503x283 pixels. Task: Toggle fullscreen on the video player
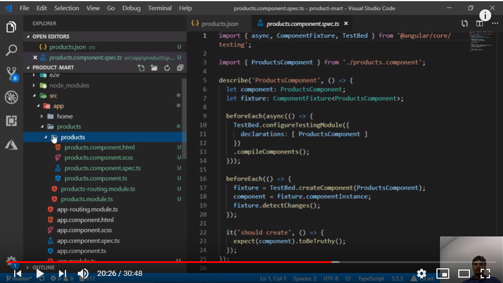coord(485,274)
